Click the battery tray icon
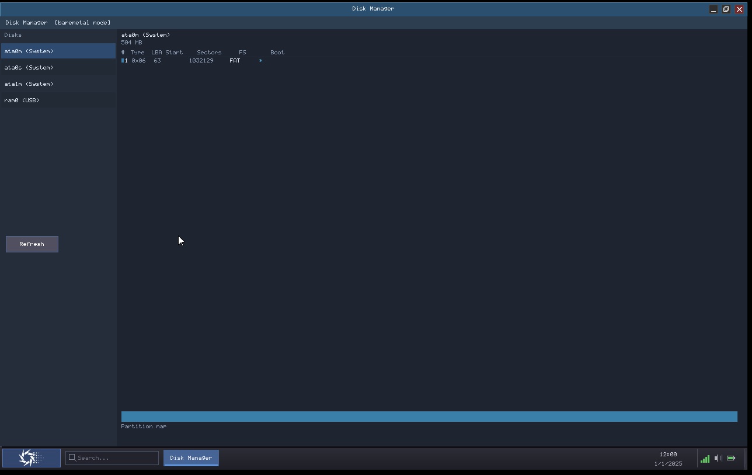Image resolution: width=752 pixels, height=475 pixels. click(x=731, y=458)
